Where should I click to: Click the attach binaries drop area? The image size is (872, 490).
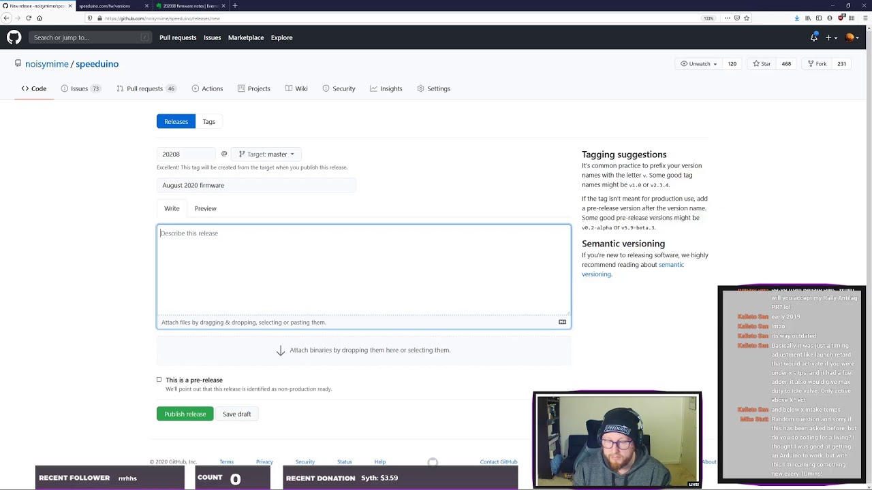click(x=364, y=350)
